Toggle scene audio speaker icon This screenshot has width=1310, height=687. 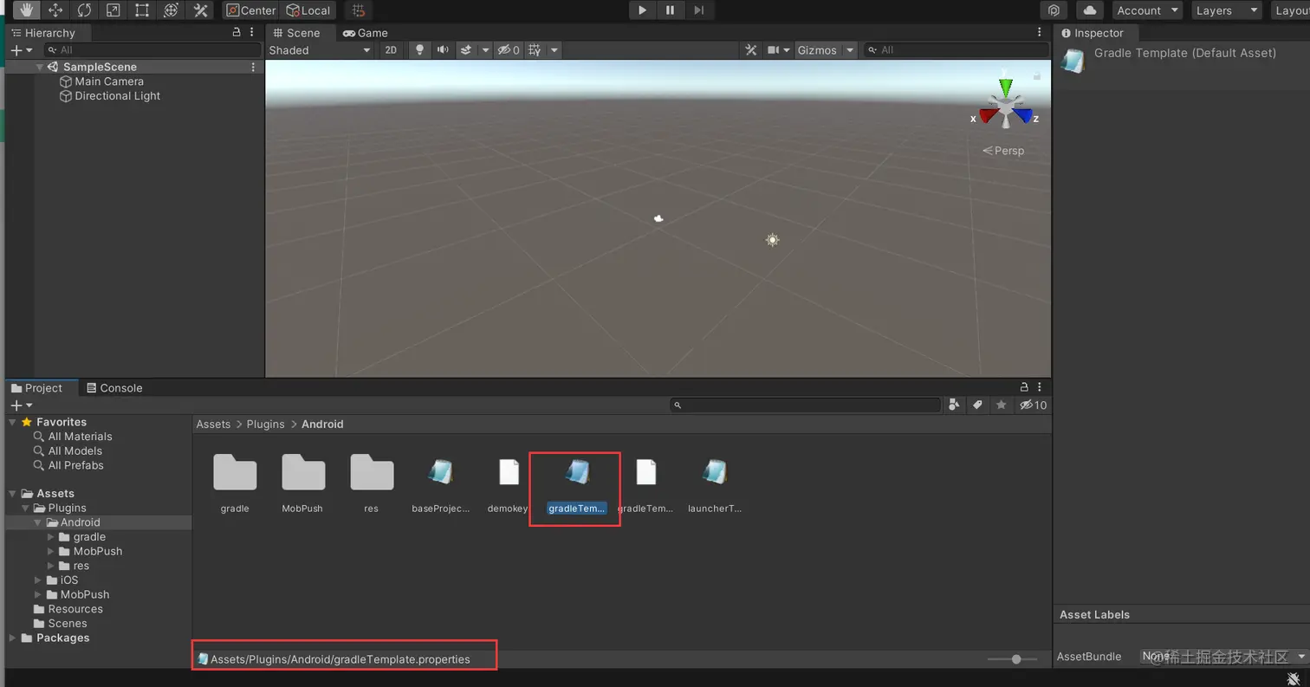(x=443, y=50)
